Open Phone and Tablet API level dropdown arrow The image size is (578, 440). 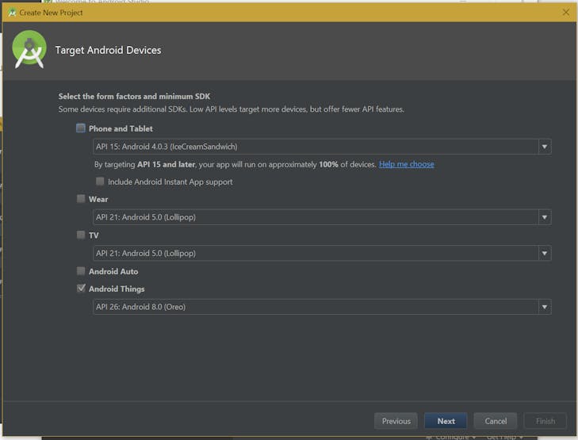[x=544, y=147]
